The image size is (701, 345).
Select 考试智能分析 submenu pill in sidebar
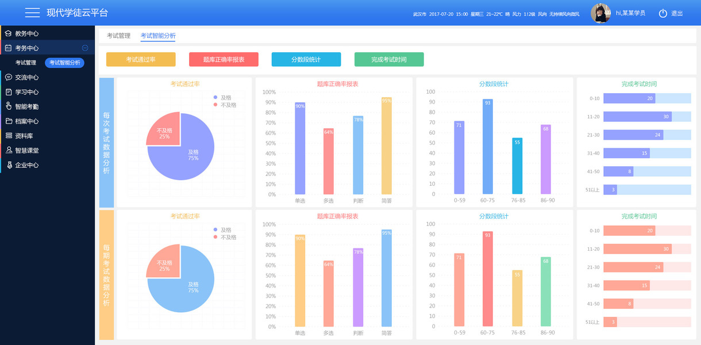[64, 63]
